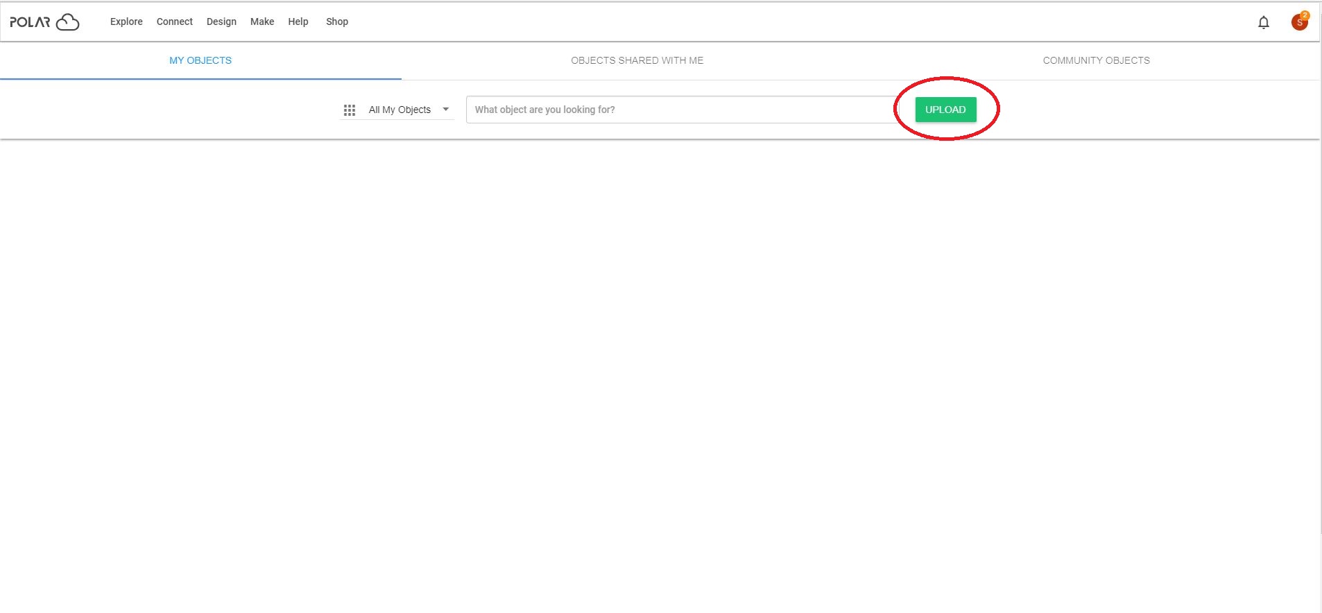Open the Connect menu
Viewport: 1322px width, 613px height.
coord(175,21)
